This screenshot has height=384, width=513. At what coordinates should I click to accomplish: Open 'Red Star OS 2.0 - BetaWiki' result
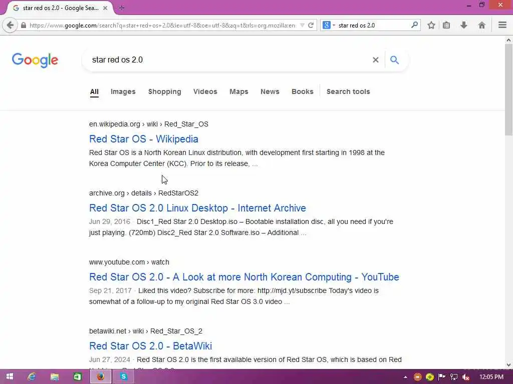click(150, 346)
